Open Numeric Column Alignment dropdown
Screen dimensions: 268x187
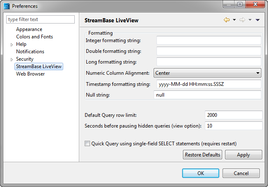tap(207, 73)
